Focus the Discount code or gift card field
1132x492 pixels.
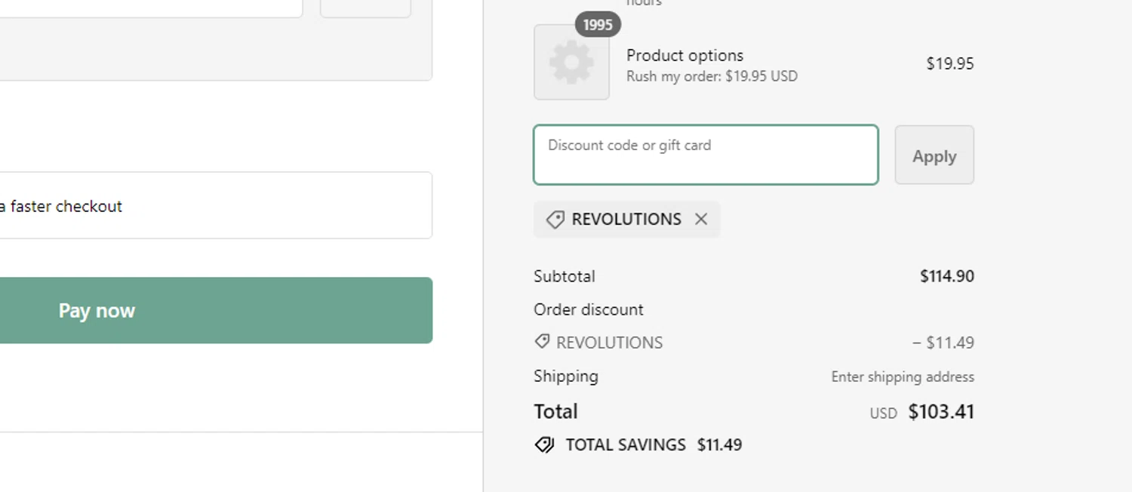pos(706,155)
